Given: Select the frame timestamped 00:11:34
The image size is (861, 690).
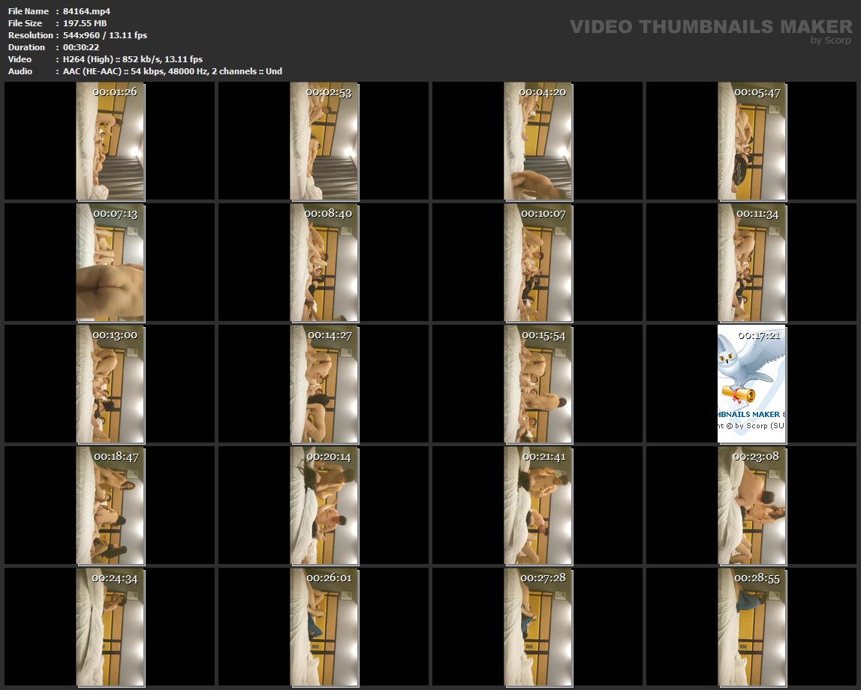Looking at the screenshot, I should click(752, 262).
